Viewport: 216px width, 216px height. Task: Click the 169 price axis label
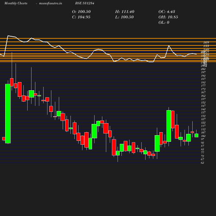point(206,42)
